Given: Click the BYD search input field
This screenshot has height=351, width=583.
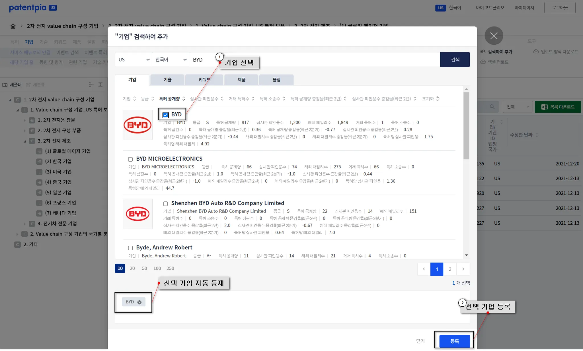Looking at the screenshot, I should 313,59.
